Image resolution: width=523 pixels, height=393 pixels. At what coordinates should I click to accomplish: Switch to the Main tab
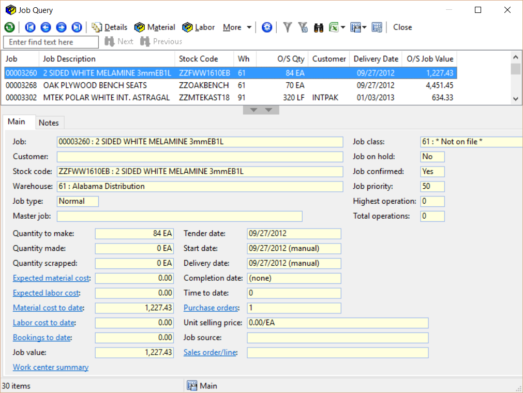tap(17, 122)
